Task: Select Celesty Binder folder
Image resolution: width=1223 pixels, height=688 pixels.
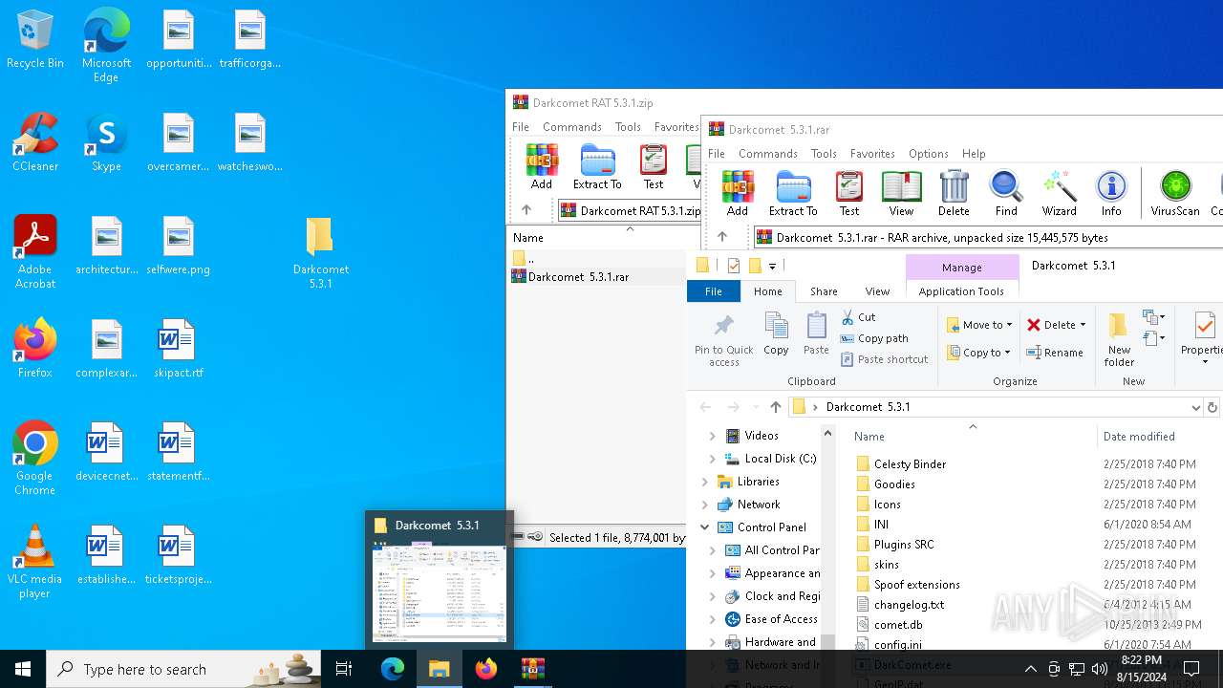Action: tap(910, 463)
